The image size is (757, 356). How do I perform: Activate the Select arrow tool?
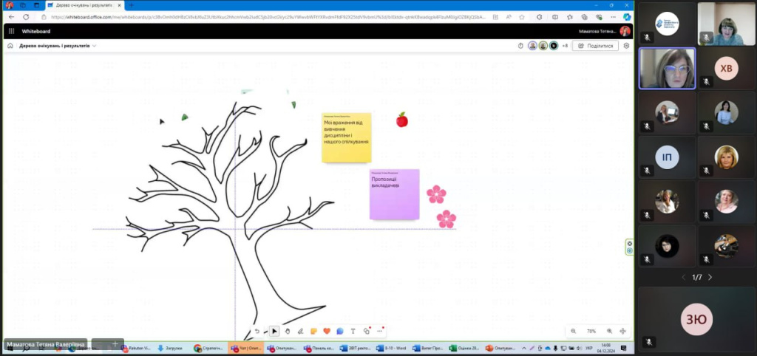(x=274, y=331)
